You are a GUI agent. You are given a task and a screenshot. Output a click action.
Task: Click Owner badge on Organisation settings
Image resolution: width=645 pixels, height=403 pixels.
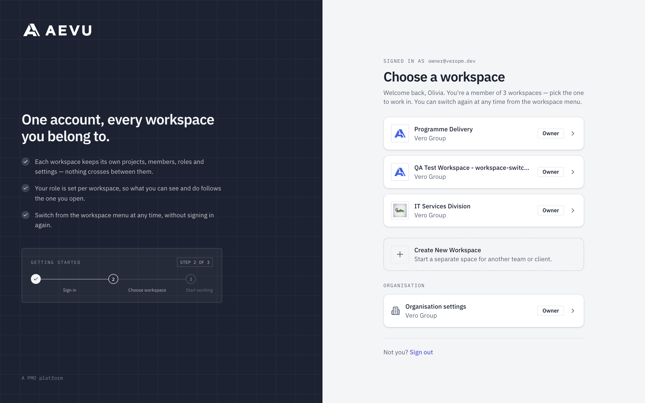point(551,311)
